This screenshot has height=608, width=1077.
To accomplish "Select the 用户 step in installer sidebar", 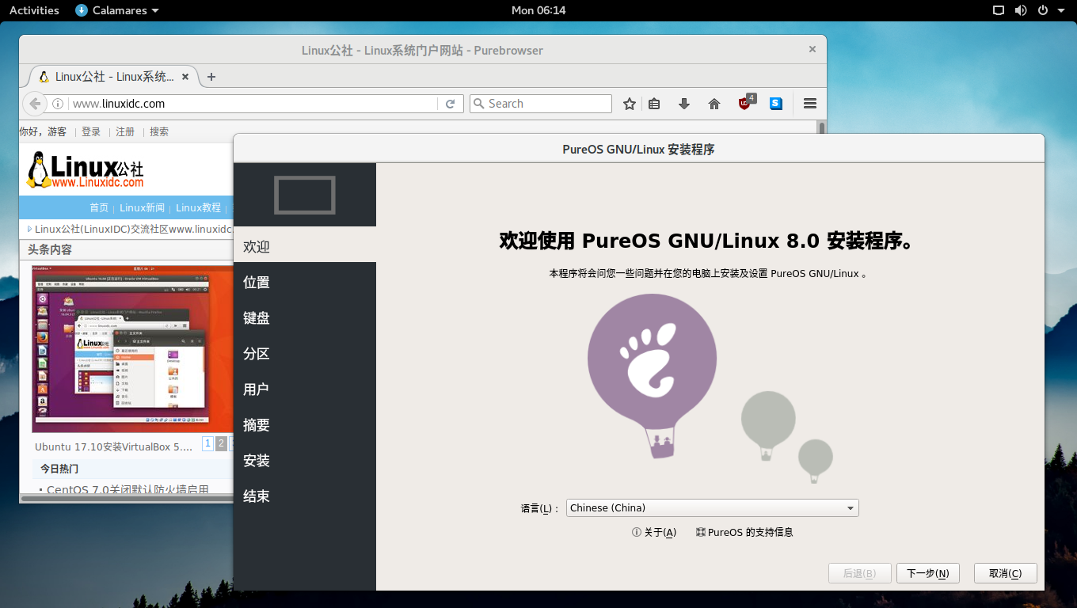I will coord(305,389).
